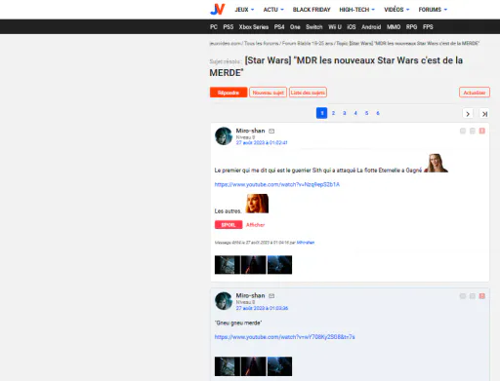Viewport: 500px width, 381px height.
Task: Click Miro-shan link in edited message note
Action: pyautogui.click(x=306, y=243)
